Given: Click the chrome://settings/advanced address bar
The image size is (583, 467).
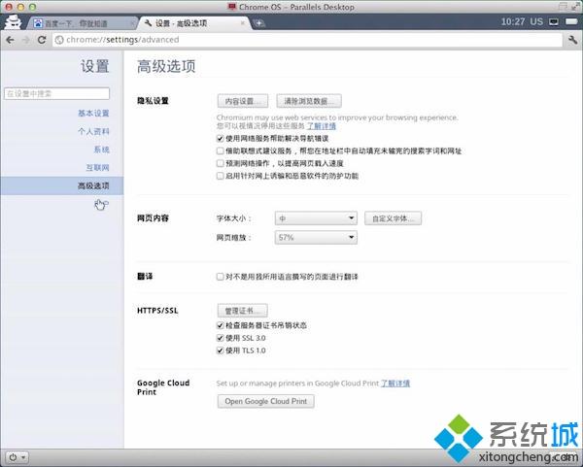Looking at the screenshot, I should click(x=307, y=40).
